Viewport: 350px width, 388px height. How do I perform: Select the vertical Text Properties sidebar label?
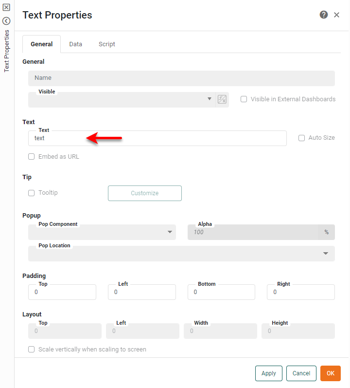[x=7, y=51]
